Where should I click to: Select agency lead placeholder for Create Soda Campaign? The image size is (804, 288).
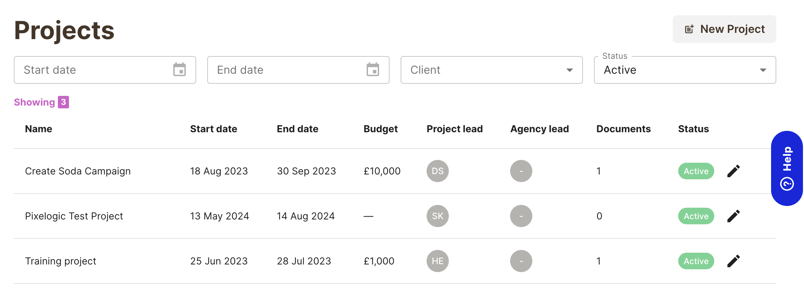(521, 171)
